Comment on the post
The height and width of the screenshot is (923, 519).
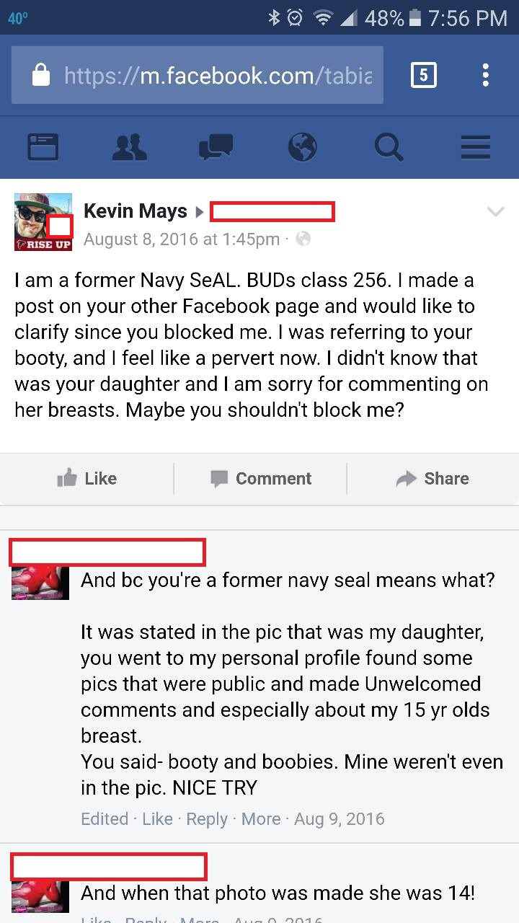tap(261, 479)
